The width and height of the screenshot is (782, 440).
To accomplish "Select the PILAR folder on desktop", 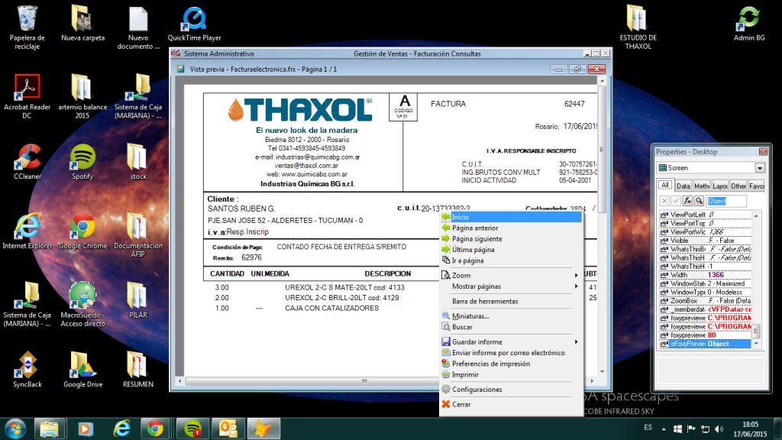I will point(138,299).
